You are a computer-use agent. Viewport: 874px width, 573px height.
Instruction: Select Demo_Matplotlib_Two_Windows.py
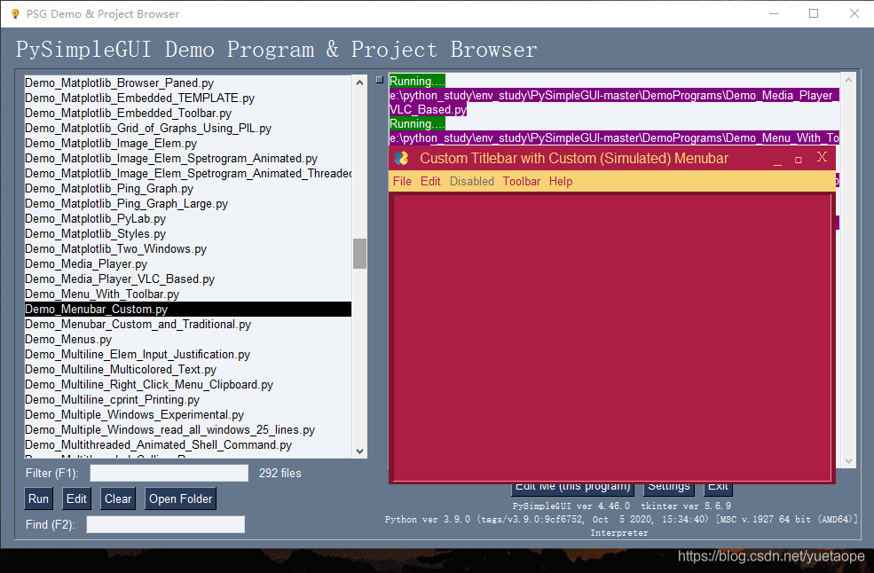click(188, 248)
